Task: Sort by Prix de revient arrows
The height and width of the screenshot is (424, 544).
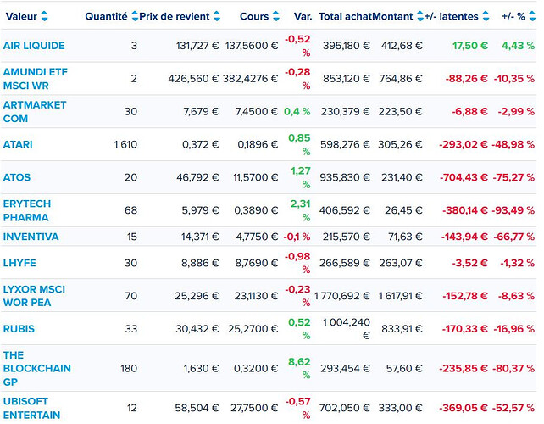Action: tap(217, 16)
